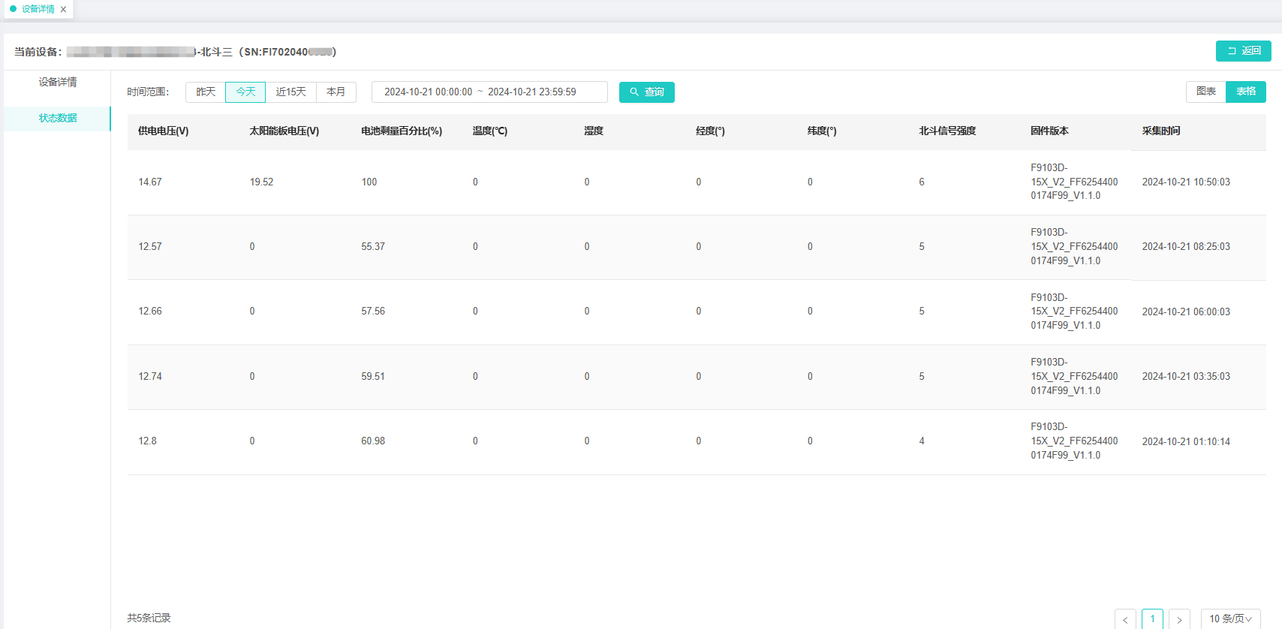
Task: Click the 返回 back button
Action: pyautogui.click(x=1243, y=51)
